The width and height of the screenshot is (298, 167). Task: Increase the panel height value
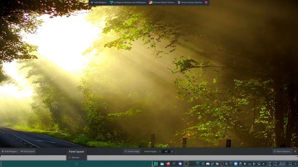(172, 152)
